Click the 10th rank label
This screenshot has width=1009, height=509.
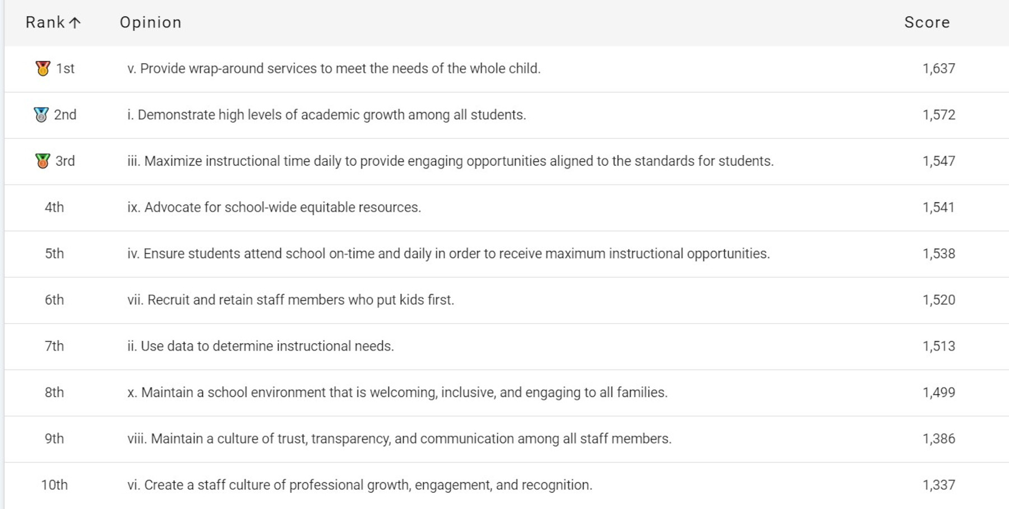pos(54,485)
